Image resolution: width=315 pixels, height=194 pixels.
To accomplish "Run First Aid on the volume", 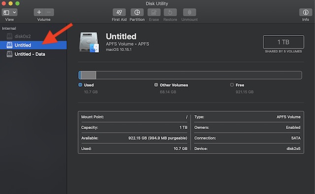I will (119, 12).
